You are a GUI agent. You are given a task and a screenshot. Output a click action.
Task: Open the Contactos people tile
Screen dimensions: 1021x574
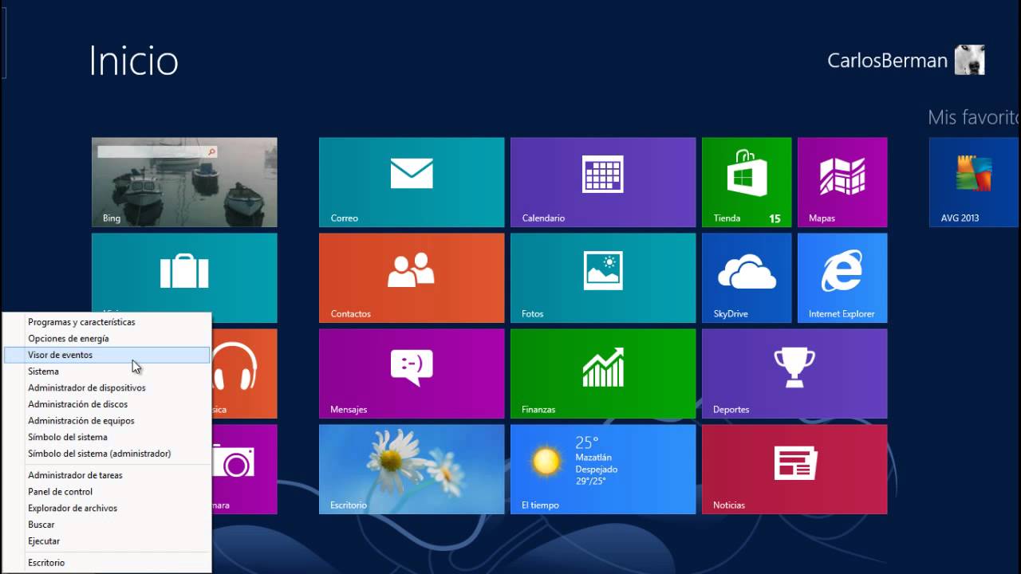click(x=412, y=278)
